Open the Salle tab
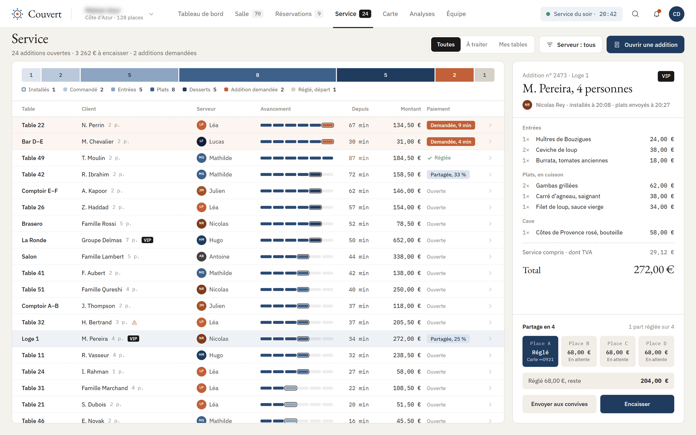 pyautogui.click(x=249, y=14)
